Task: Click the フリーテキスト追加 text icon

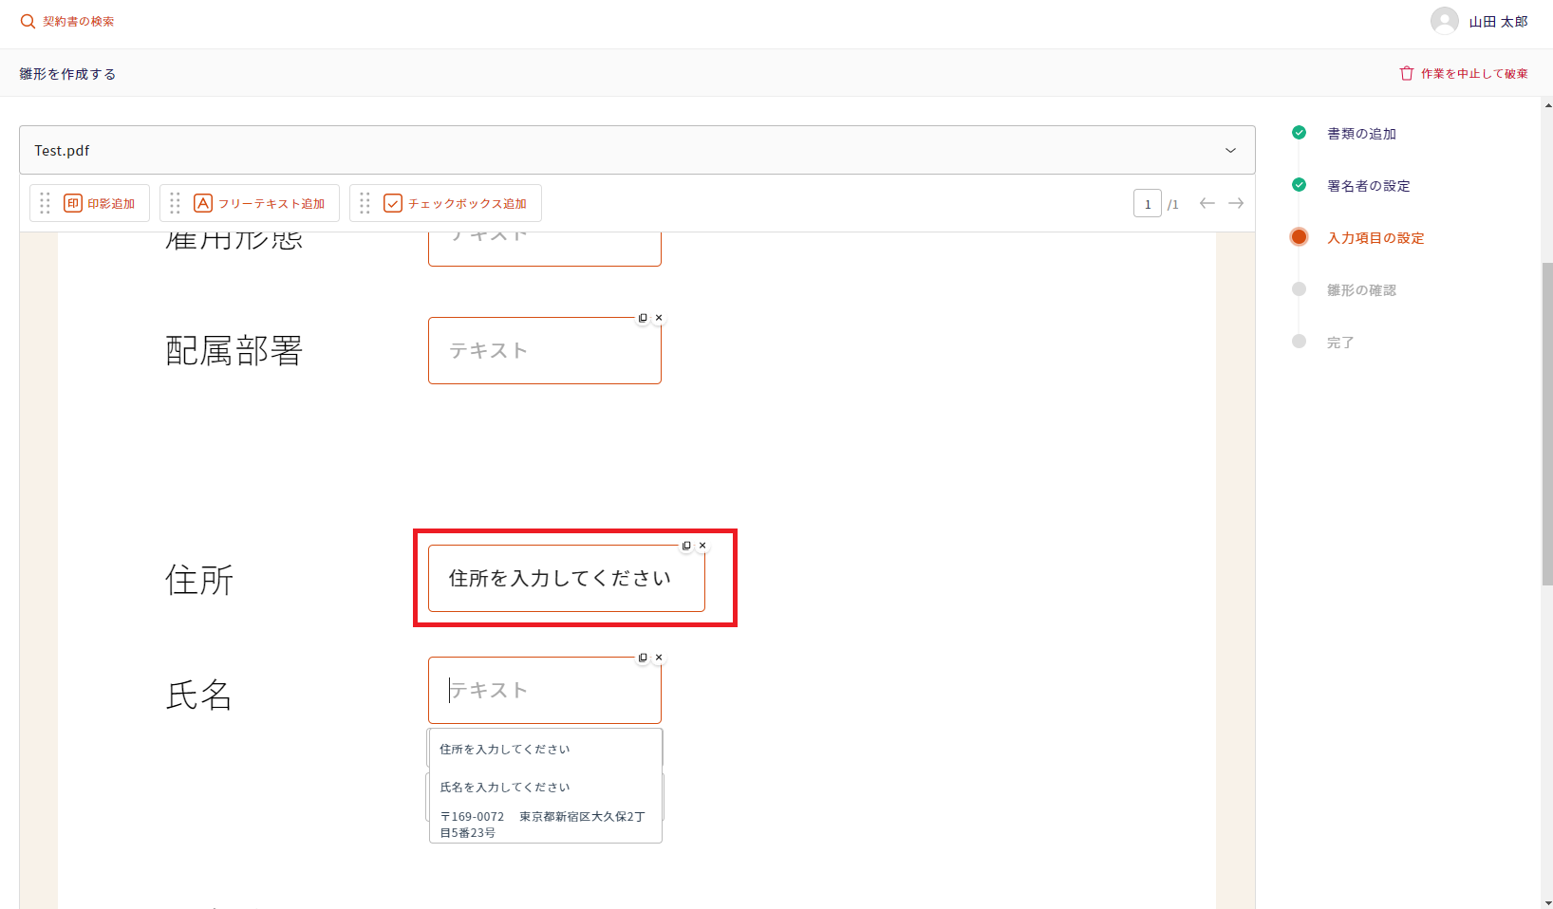Action: pyautogui.click(x=203, y=203)
